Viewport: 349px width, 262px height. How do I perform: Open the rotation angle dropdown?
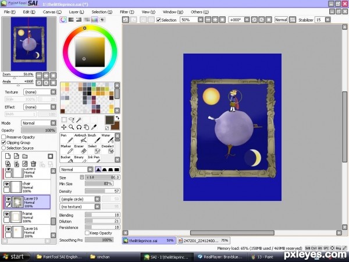[247, 20]
